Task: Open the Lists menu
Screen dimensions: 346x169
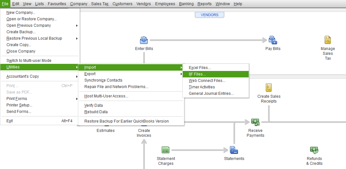Action: coord(39,4)
